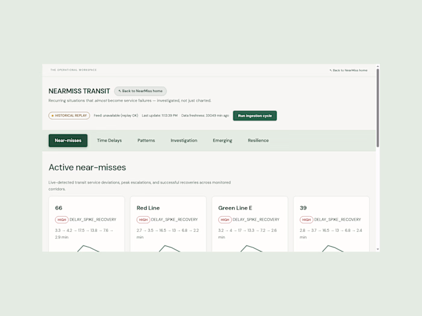Click the sparkline chart on the 39 card
This screenshot has height=316, width=422.
pos(333,248)
